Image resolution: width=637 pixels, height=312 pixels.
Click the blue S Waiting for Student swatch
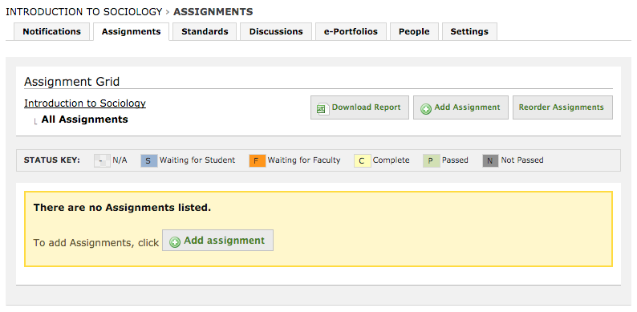coord(148,161)
